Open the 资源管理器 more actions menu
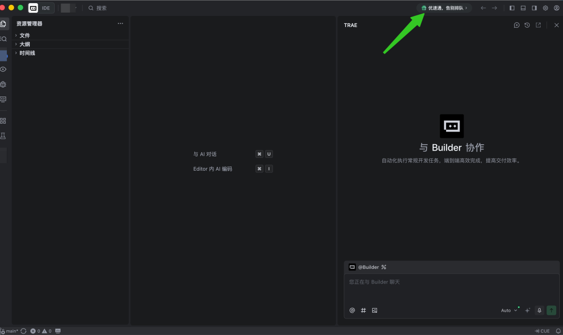 [x=120, y=23]
